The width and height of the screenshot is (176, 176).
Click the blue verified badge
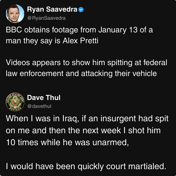coord(81,10)
